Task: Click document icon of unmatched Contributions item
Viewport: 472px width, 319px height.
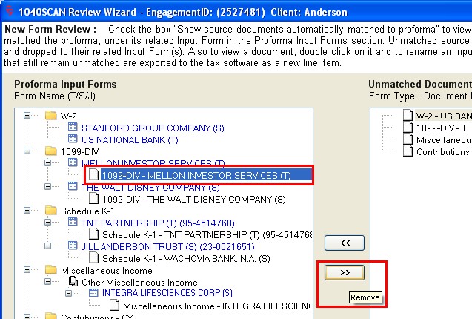Action: 408,151
